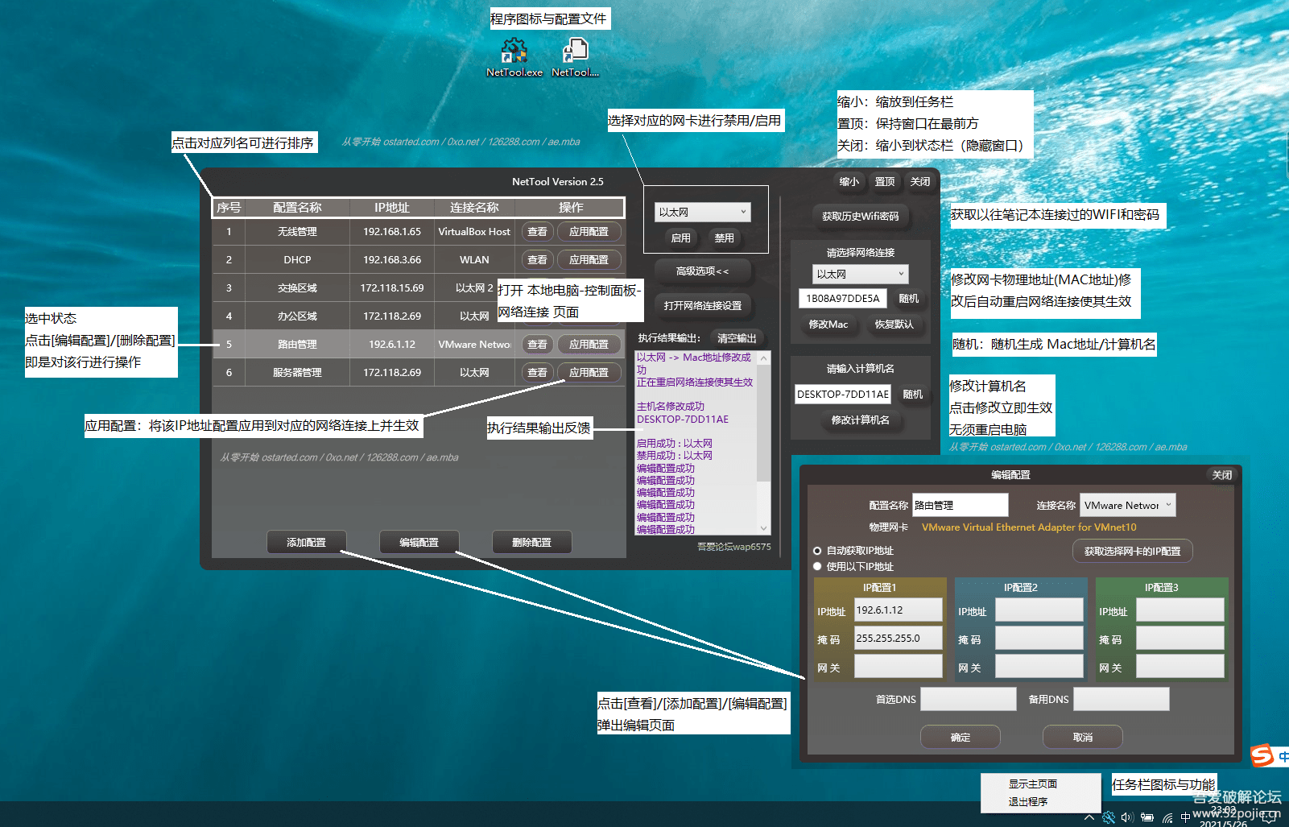Click the 首选DNS input field
1289x827 pixels.
click(x=968, y=699)
